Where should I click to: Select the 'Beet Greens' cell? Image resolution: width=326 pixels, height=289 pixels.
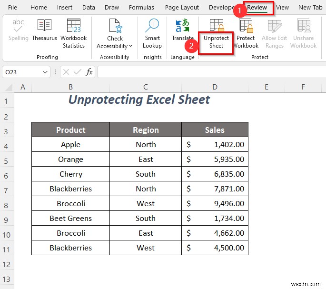coord(71,218)
